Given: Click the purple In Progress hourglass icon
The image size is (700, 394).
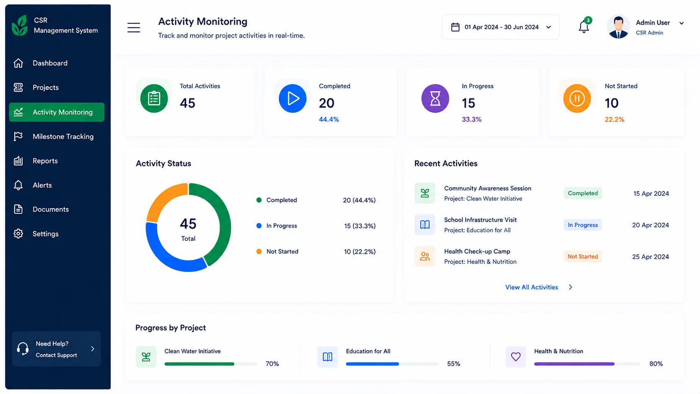Looking at the screenshot, I should (435, 98).
